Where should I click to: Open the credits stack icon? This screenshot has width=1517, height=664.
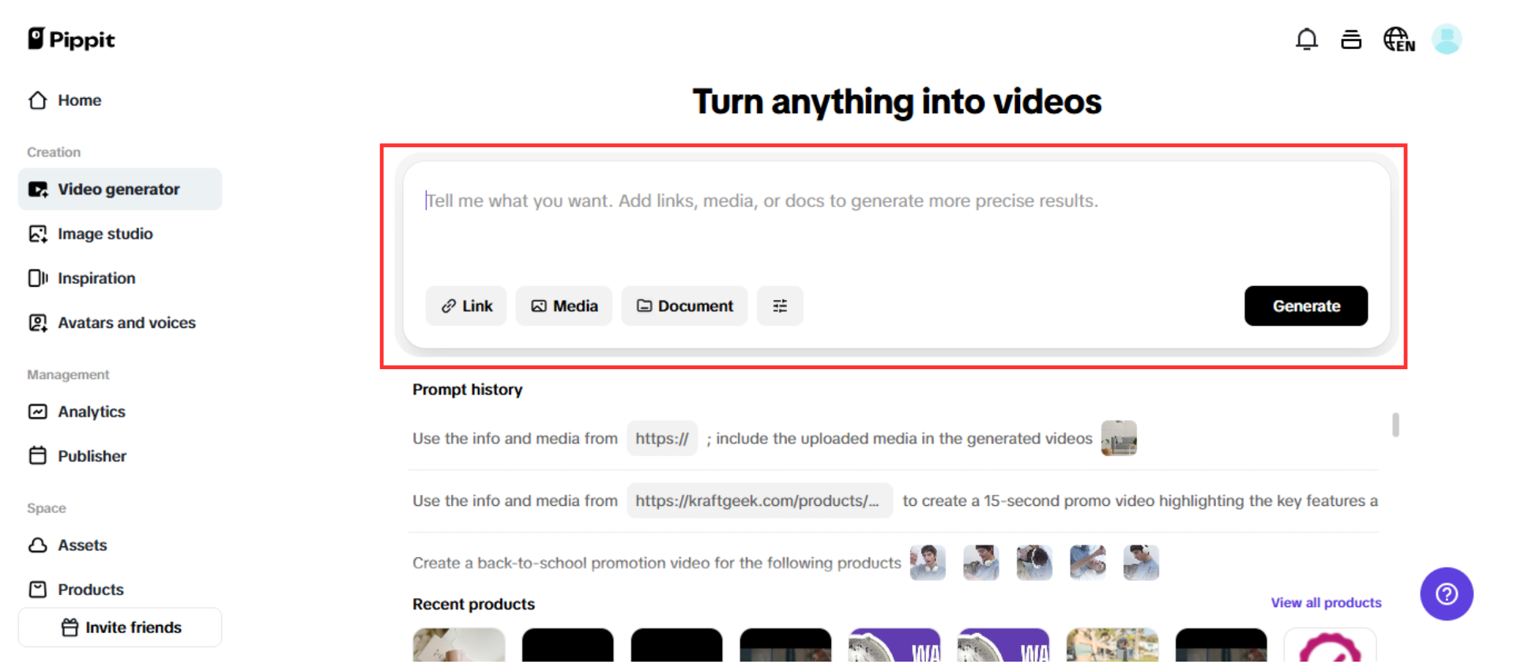1350,40
